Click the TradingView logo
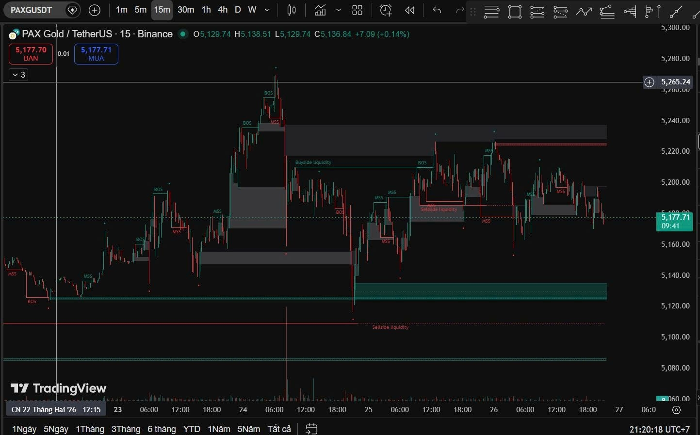The height and width of the screenshot is (435, 700). 58,388
